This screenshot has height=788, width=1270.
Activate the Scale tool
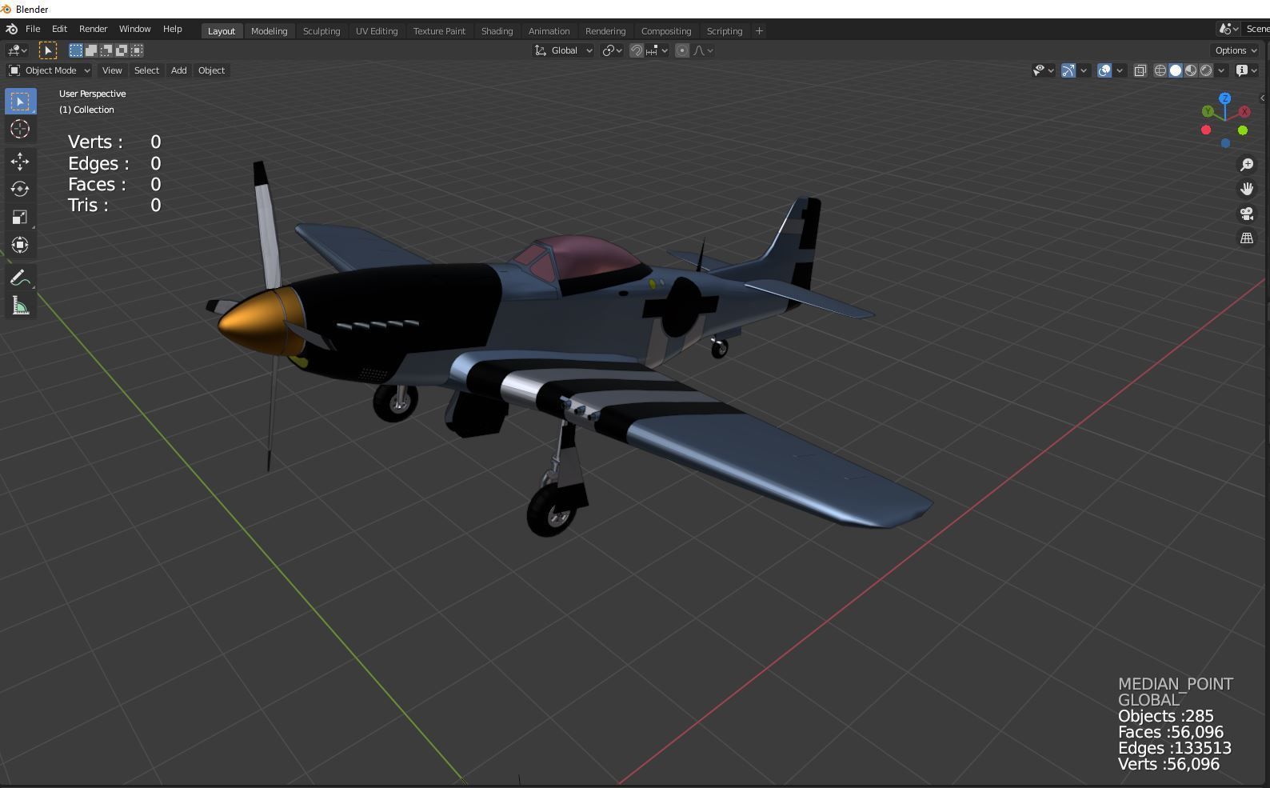20,218
